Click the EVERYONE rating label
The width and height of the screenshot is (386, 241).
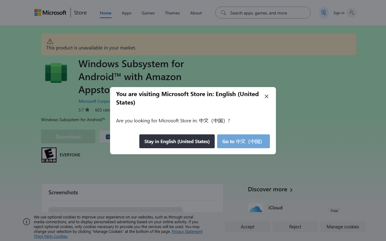tap(70, 155)
